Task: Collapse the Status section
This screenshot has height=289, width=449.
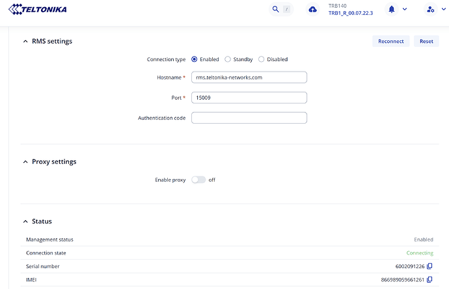Action: pos(25,222)
